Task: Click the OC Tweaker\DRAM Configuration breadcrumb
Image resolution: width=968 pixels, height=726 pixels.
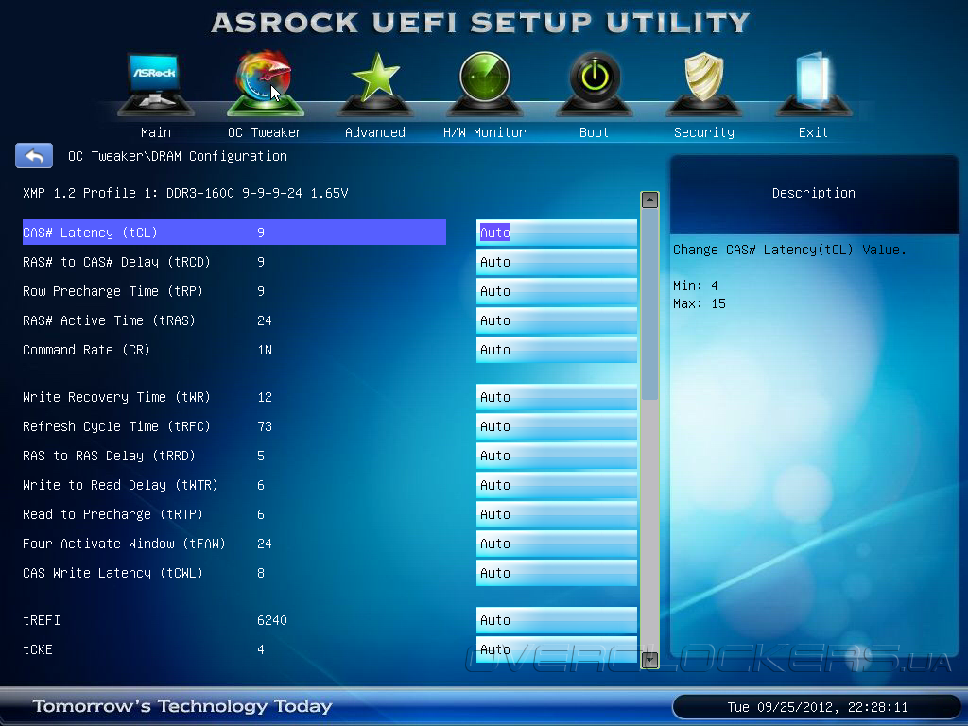Action: (x=178, y=156)
